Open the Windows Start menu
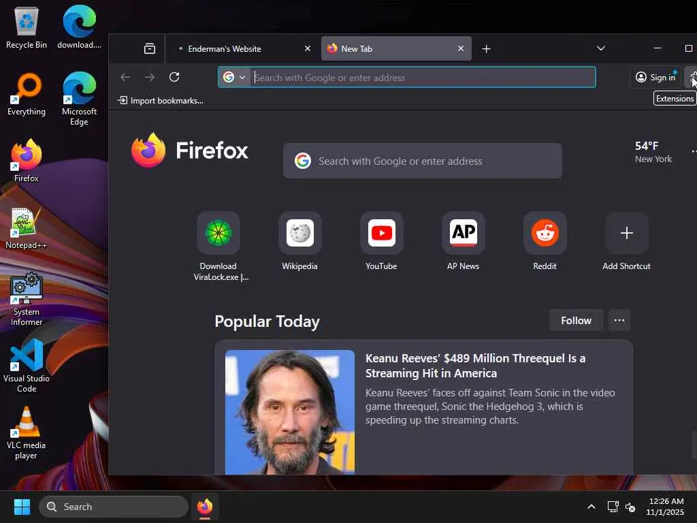The image size is (697, 523). 22,507
